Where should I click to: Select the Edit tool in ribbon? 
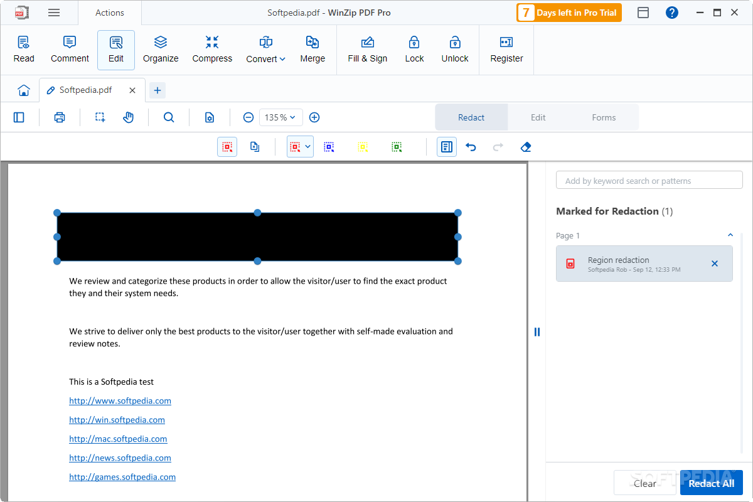click(x=116, y=50)
